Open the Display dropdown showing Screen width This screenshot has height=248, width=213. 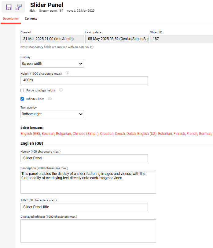coord(52,64)
